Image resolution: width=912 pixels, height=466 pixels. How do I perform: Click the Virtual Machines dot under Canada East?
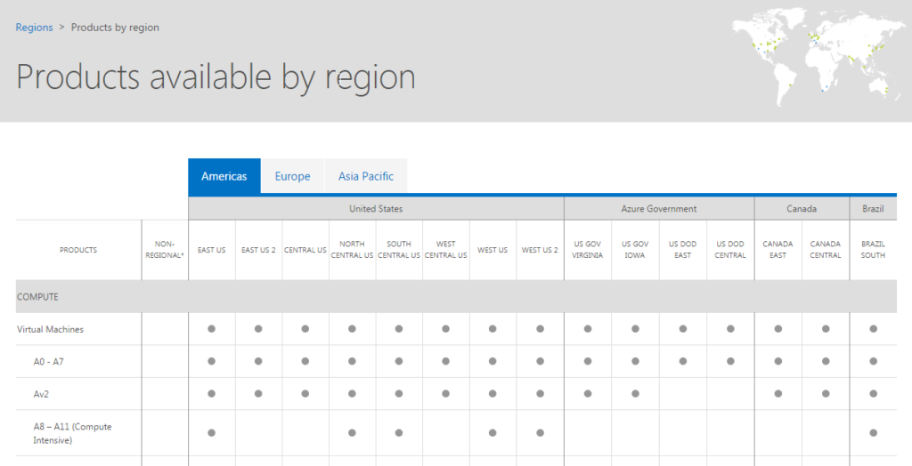tap(778, 329)
